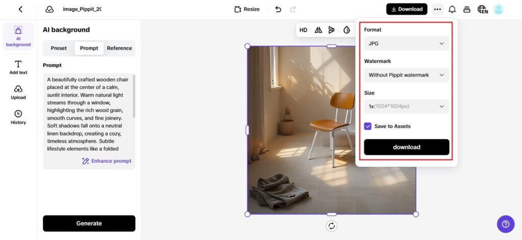Click the Enhance prompt link
This screenshot has height=240, width=522.
click(x=107, y=161)
